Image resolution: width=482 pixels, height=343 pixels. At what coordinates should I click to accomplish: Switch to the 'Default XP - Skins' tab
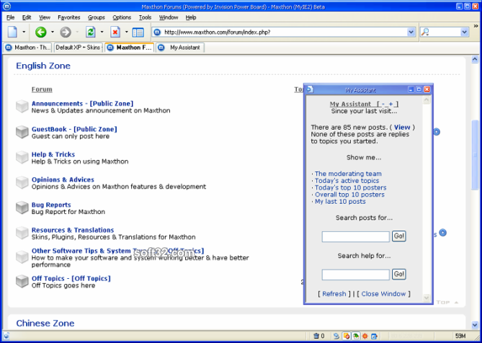point(79,48)
